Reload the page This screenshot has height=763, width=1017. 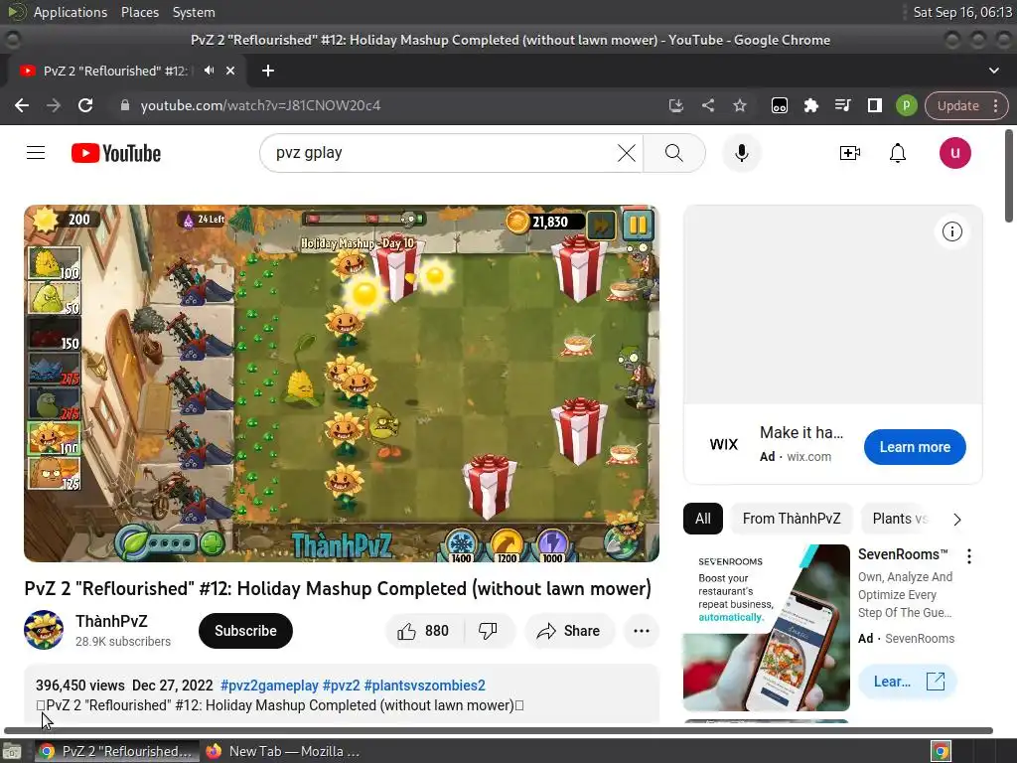pyautogui.click(x=85, y=105)
